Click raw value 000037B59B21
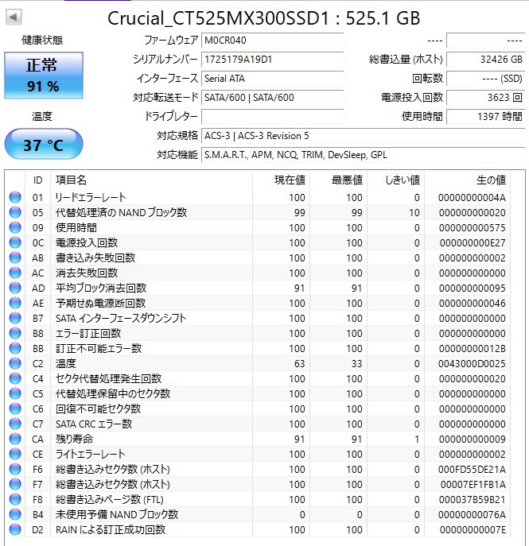 [x=473, y=499]
